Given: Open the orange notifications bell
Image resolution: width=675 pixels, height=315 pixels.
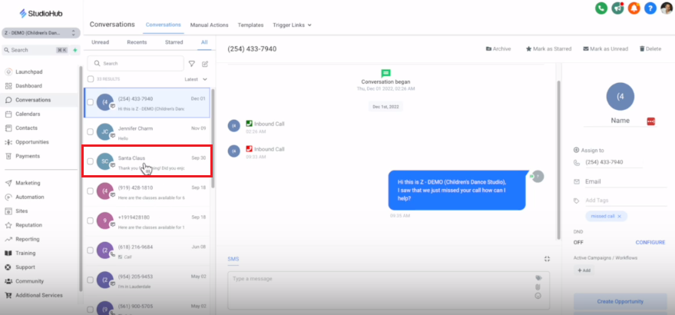Looking at the screenshot, I should 634,8.
